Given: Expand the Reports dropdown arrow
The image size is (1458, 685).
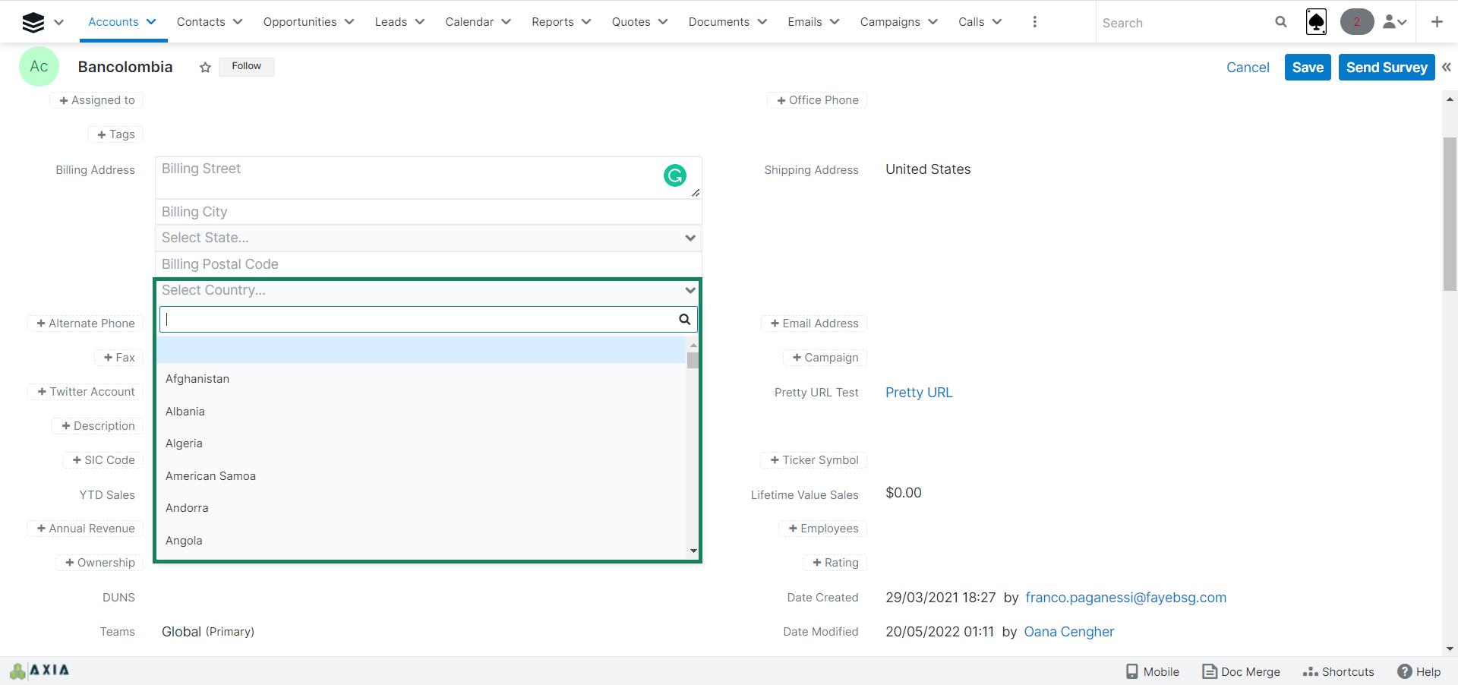Looking at the screenshot, I should click(586, 22).
